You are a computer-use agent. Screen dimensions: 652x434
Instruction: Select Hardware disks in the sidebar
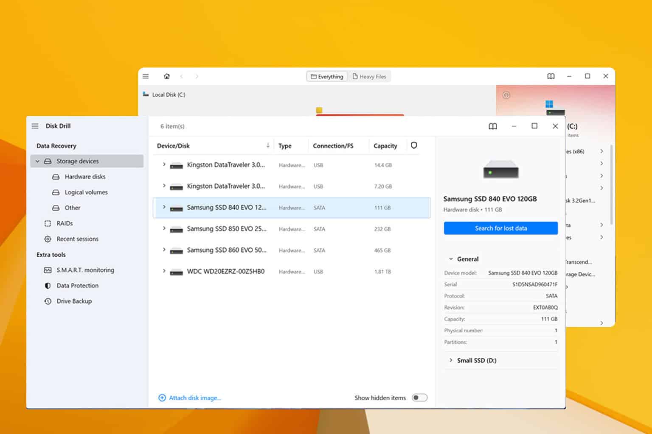click(85, 177)
